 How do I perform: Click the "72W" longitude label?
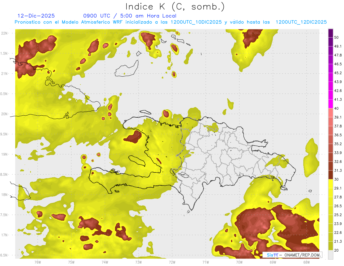172,262
